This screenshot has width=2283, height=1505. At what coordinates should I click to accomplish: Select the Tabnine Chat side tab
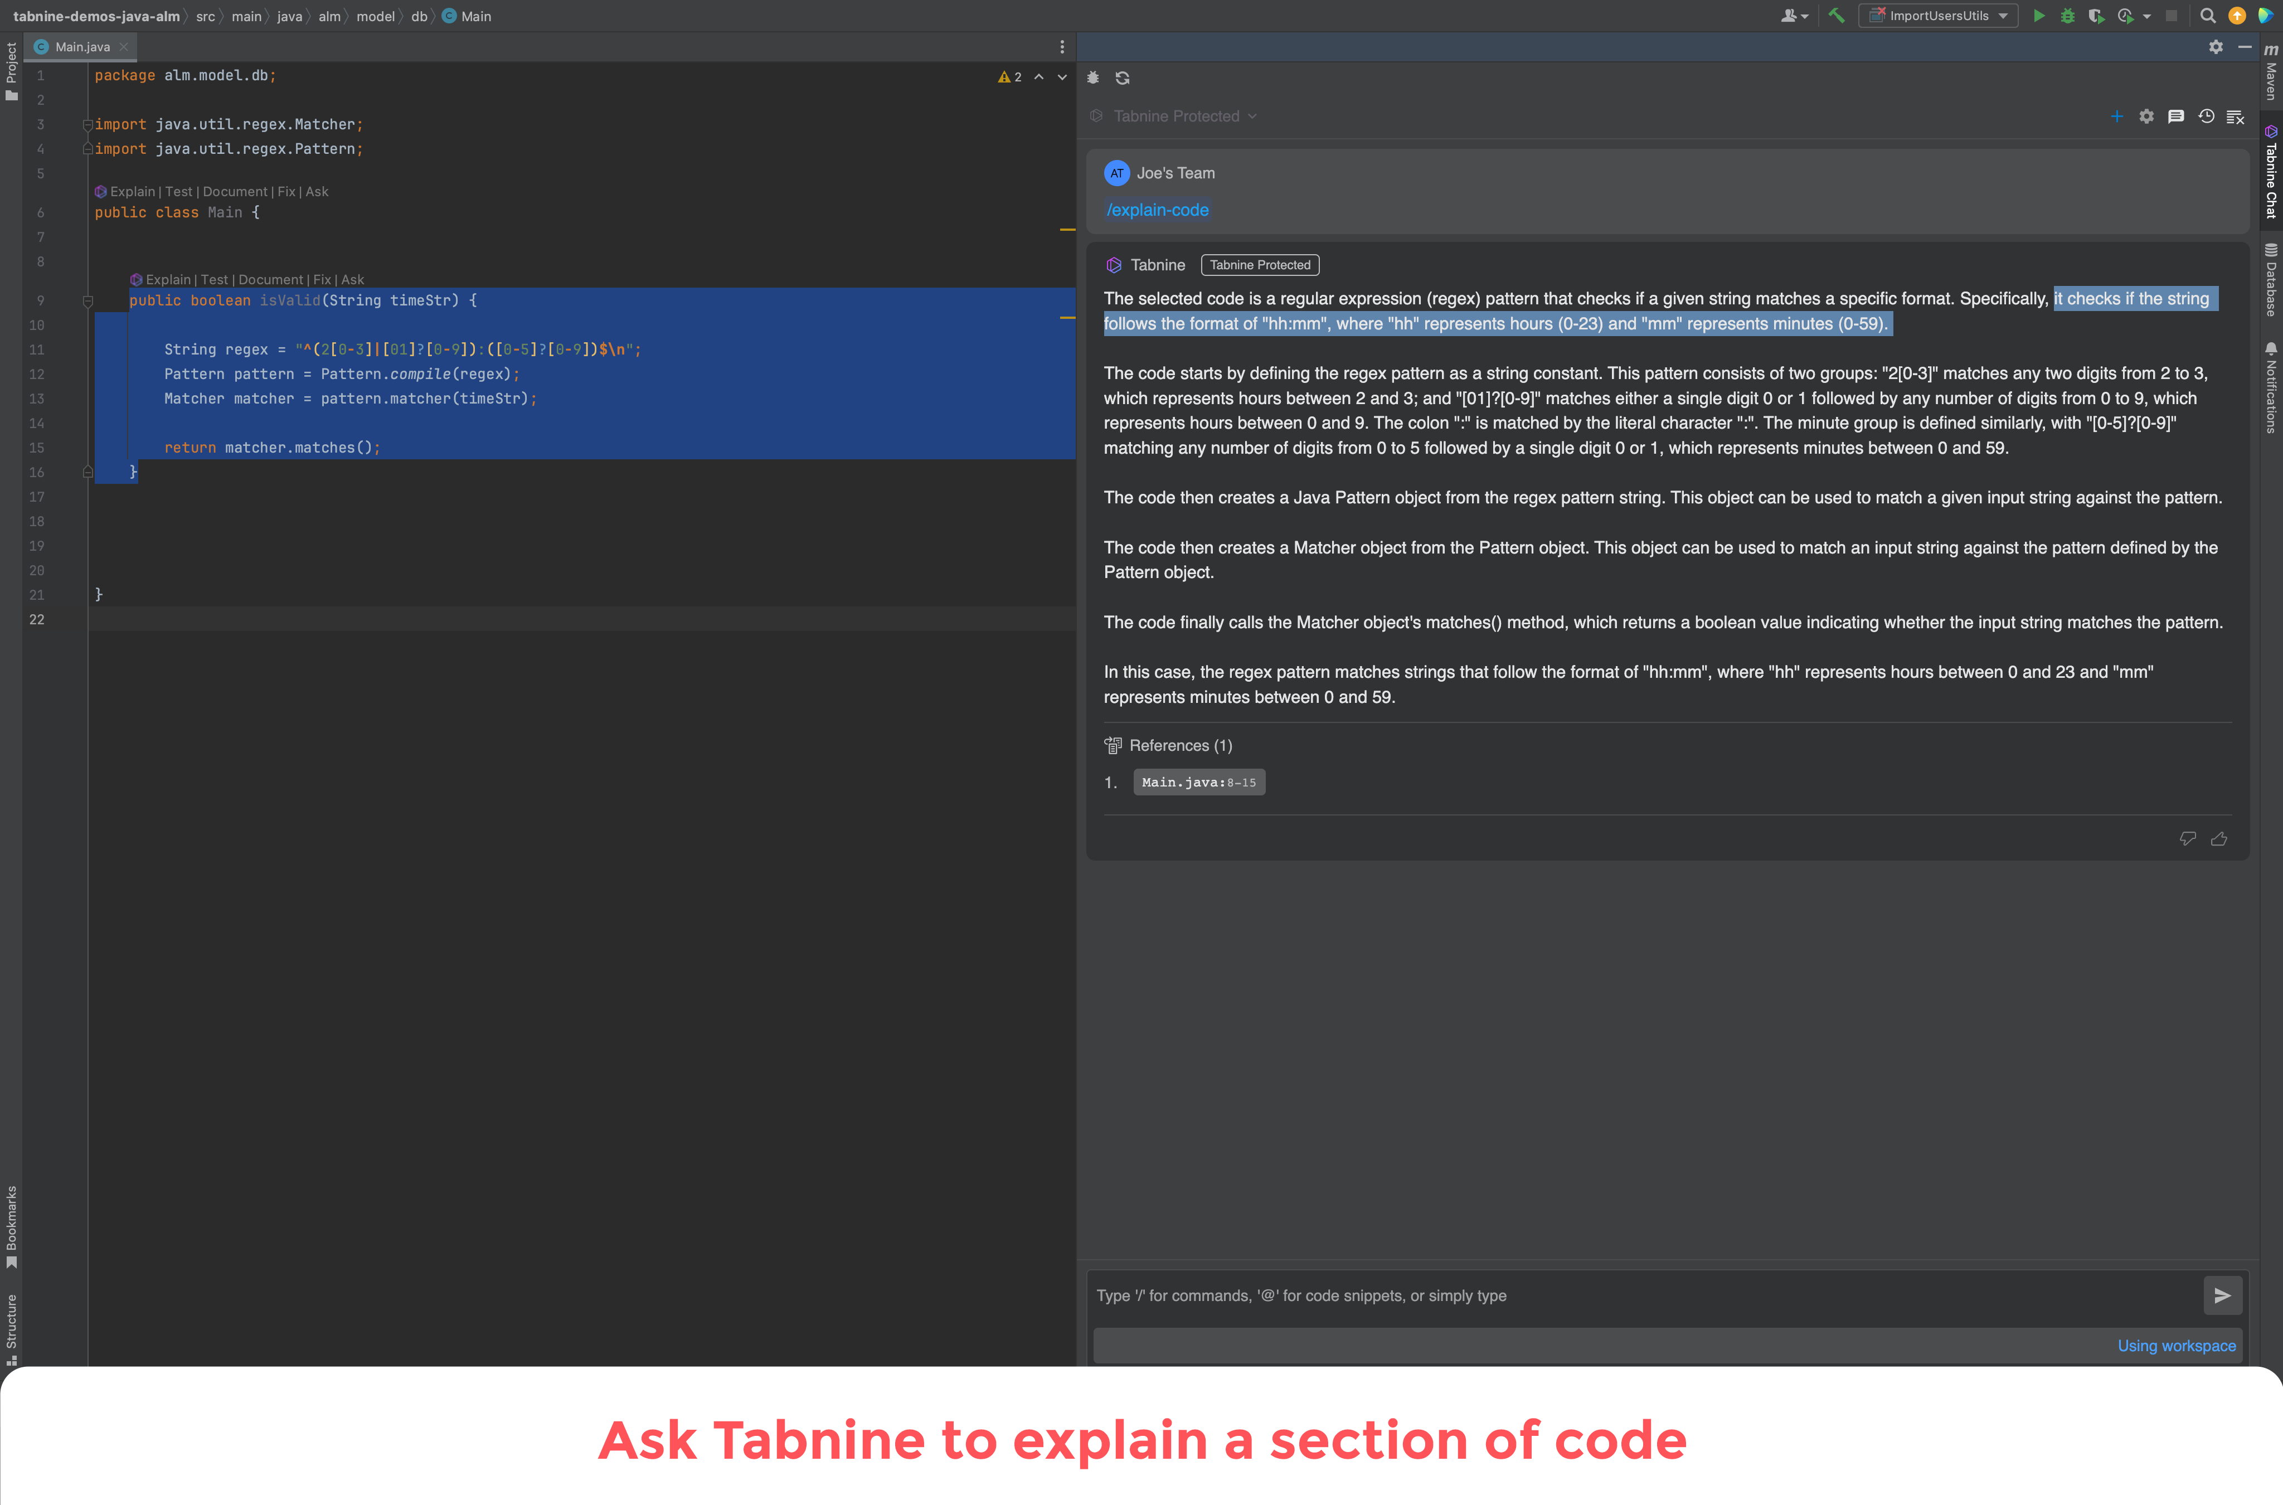2271,171
